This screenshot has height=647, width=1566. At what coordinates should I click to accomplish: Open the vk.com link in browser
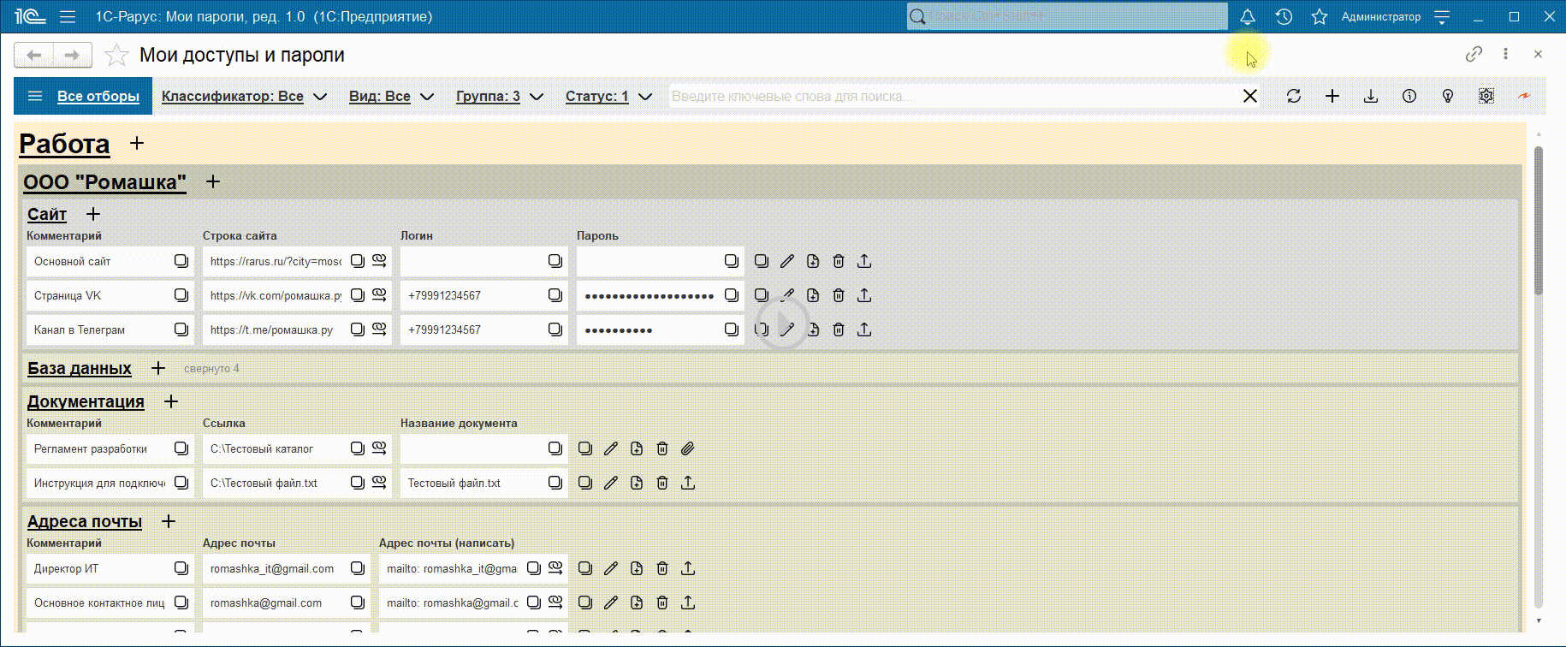point(379,294)
